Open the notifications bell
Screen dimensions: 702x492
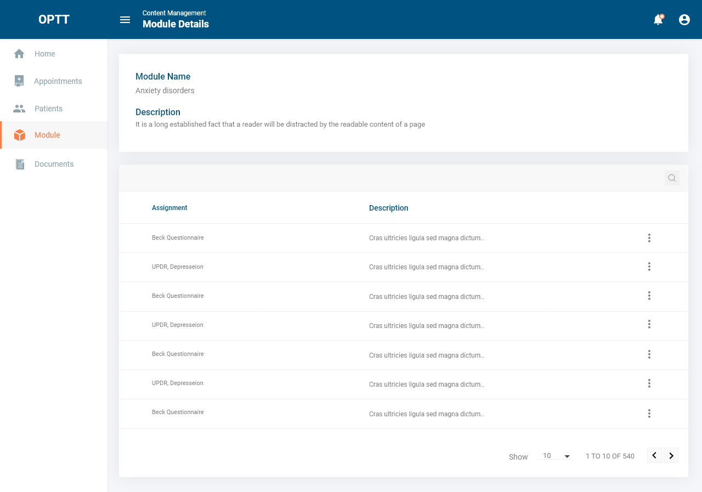coord(658,20)
